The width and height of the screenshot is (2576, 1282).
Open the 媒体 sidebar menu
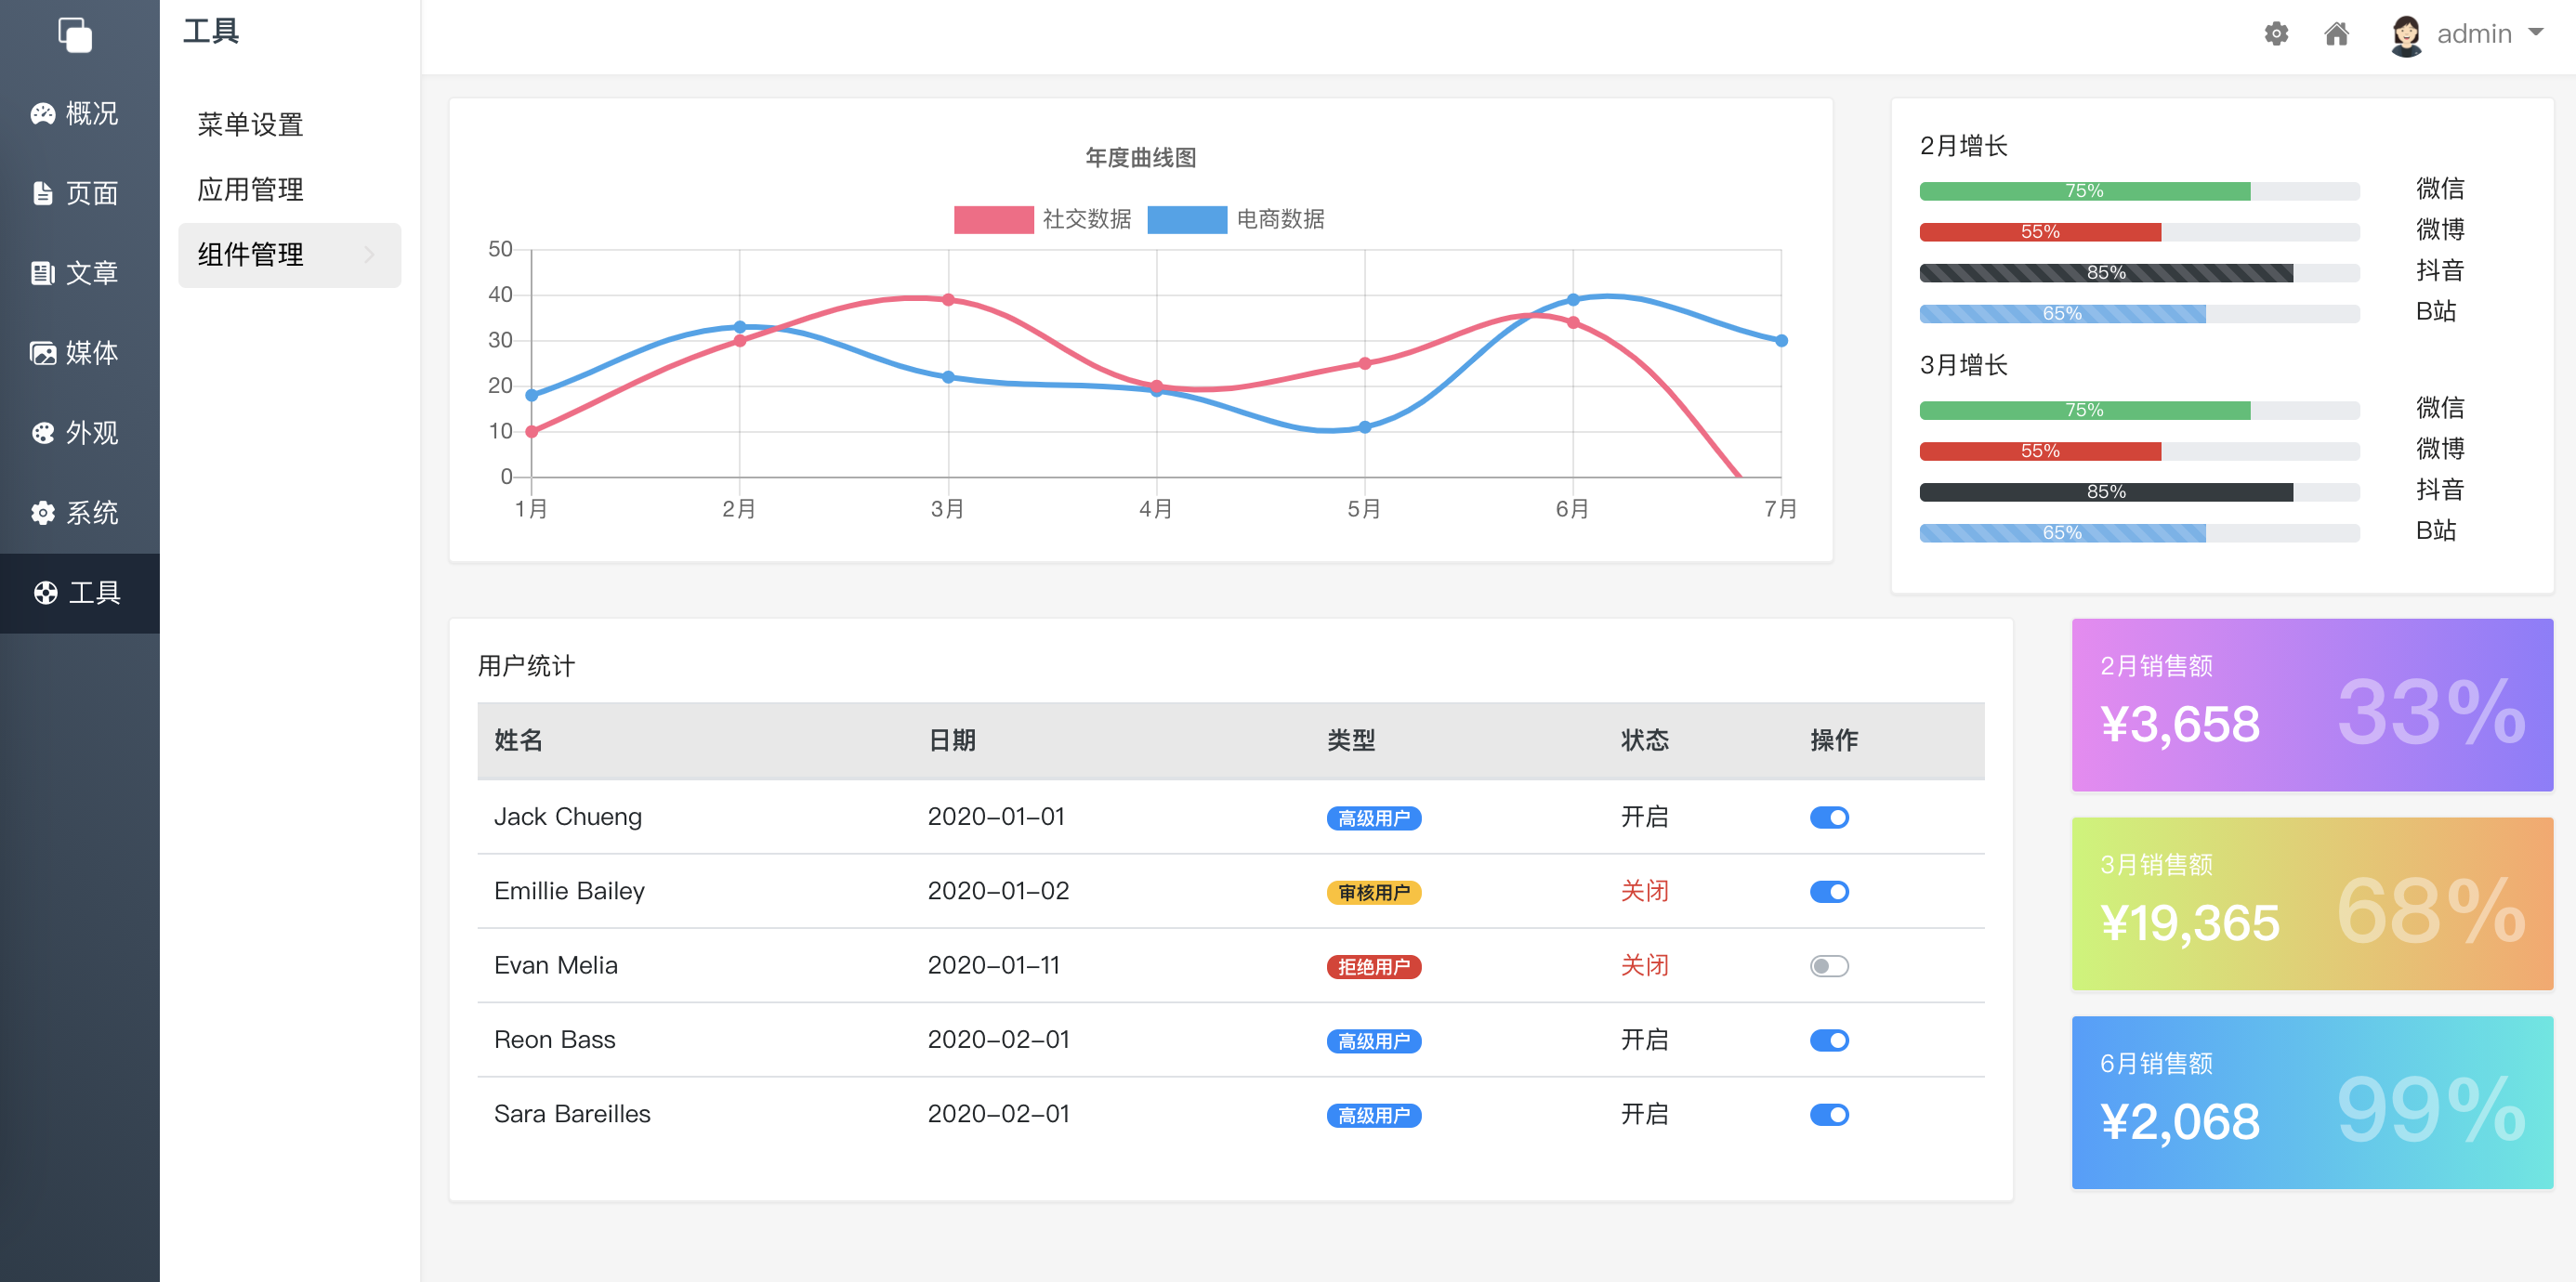[80, 354]
